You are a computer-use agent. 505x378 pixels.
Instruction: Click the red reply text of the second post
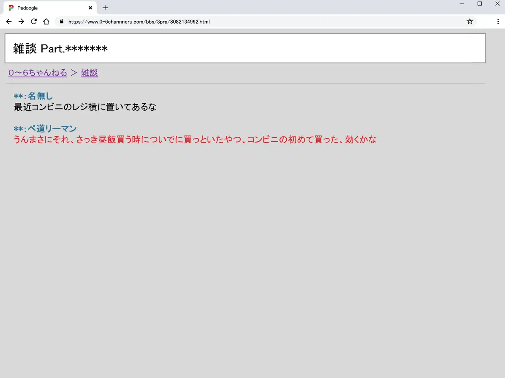tap(195, 140)
